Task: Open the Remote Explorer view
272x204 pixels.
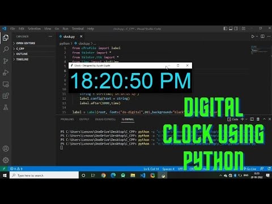Action: [x=6, y=84]
